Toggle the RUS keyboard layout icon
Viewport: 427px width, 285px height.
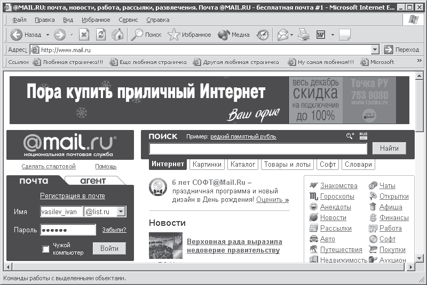tap(363, 135)
